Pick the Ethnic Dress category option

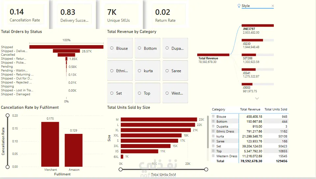112,71
